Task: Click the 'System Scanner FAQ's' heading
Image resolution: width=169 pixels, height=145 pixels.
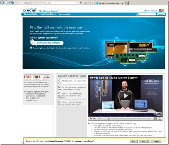Action: coord(72,76)
